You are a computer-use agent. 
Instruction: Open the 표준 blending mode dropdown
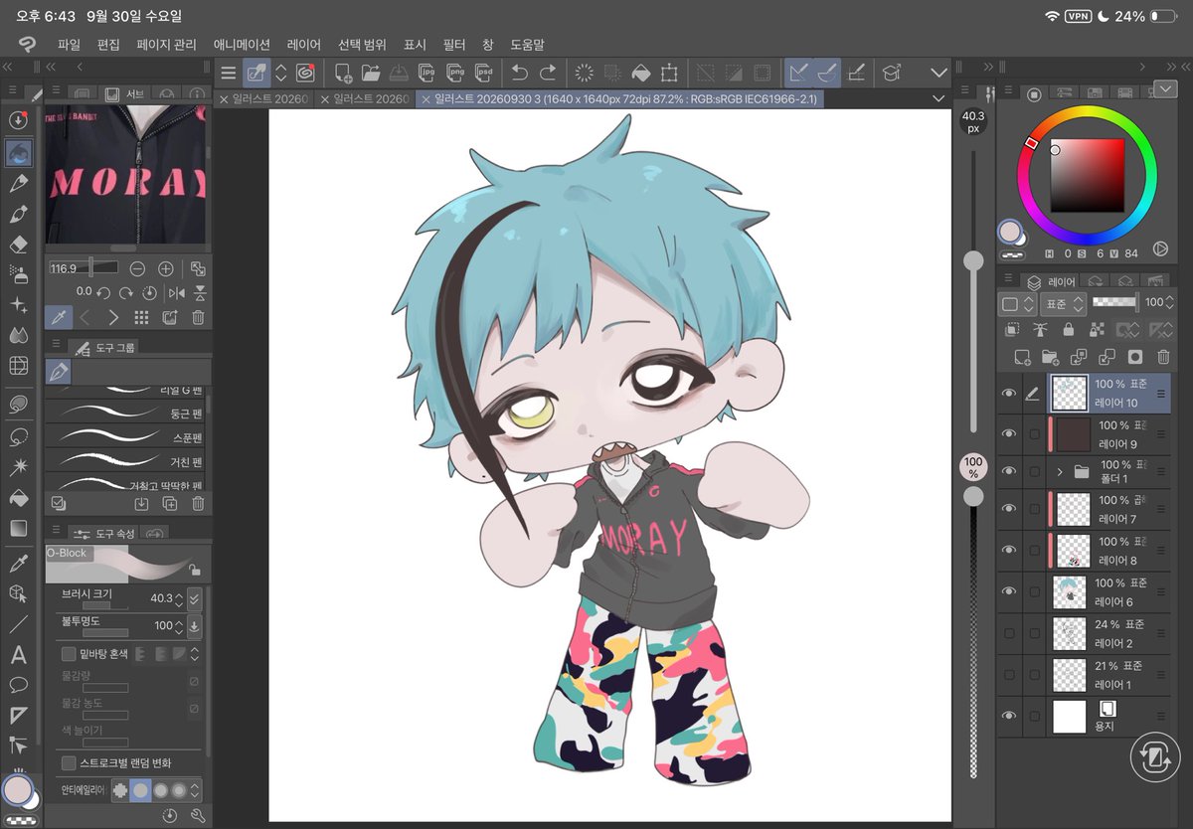coord(1064,304)
